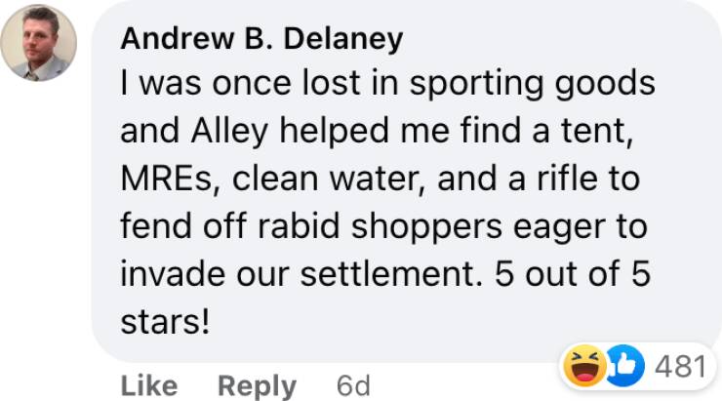The height and width of the screenshot is (401, 722).
Task: Open the 6d timestamp permalink
Action: click(353, 385)
